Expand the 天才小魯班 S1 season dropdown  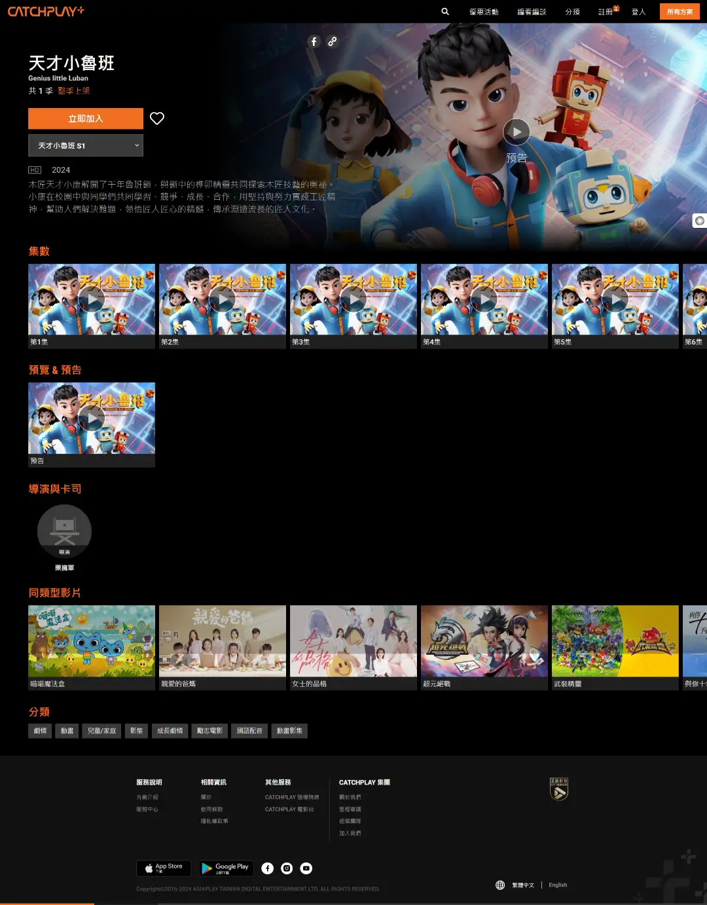[86, 145]
